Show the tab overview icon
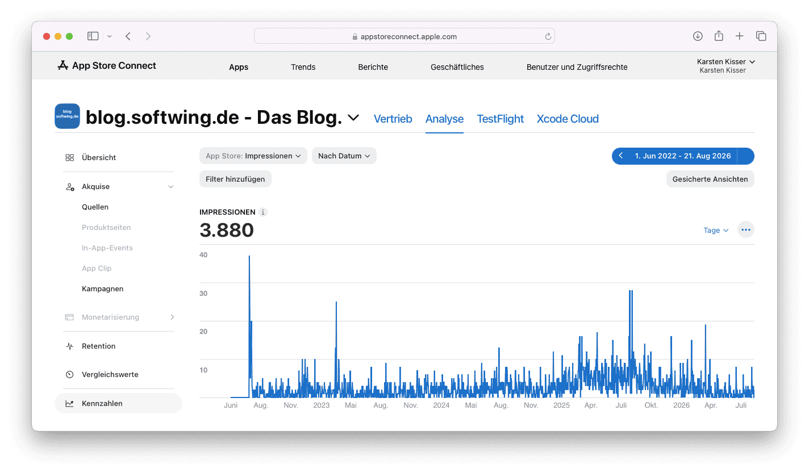This screenshot has width=809, height=473. click(x=761, y=36)
